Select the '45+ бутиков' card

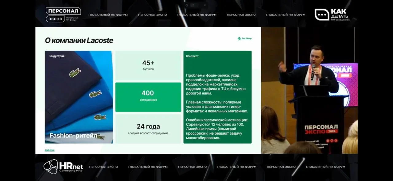click(x=148, y=65)
